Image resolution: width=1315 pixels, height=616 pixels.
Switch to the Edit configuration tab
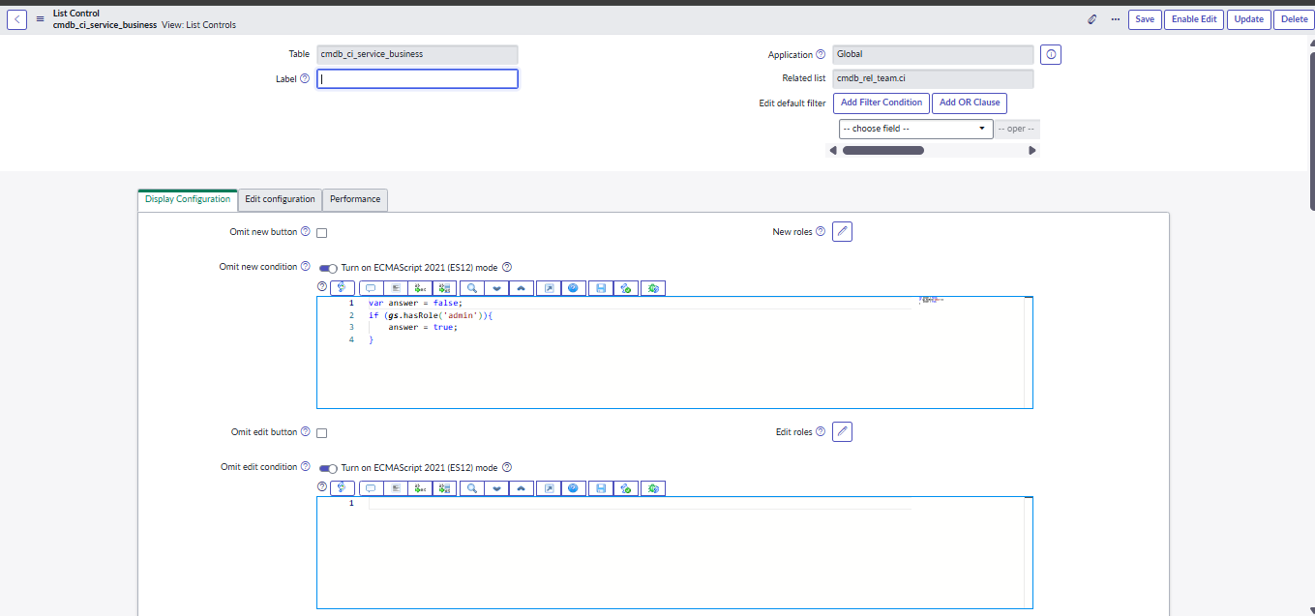280,199
